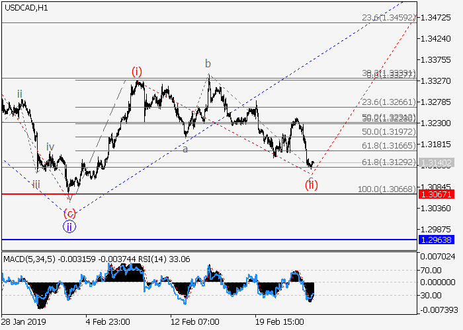Select the 100.0(1.30668) Fibonacci label
The image size is (463, 330).
pos(386,189)
